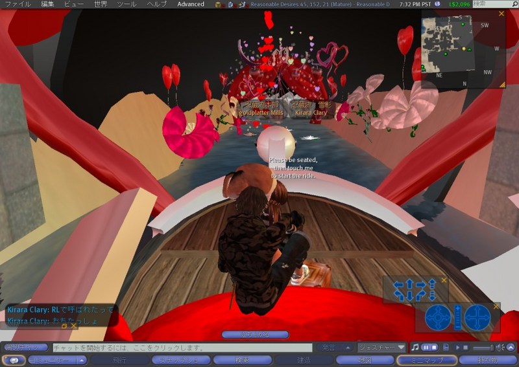Screen dimensions: 519x367
Task: Click the move backward arrow
Action: point(409,295)
